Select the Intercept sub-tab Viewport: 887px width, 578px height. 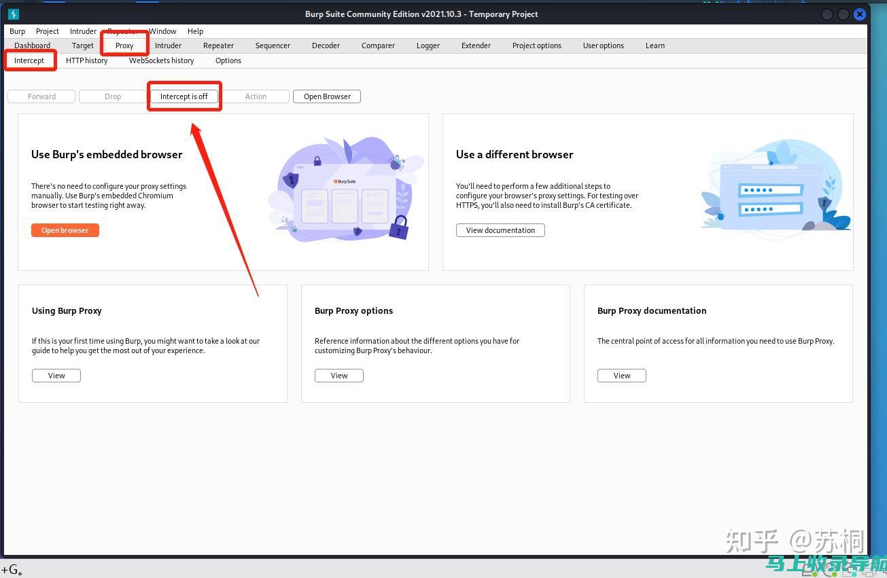29,60
